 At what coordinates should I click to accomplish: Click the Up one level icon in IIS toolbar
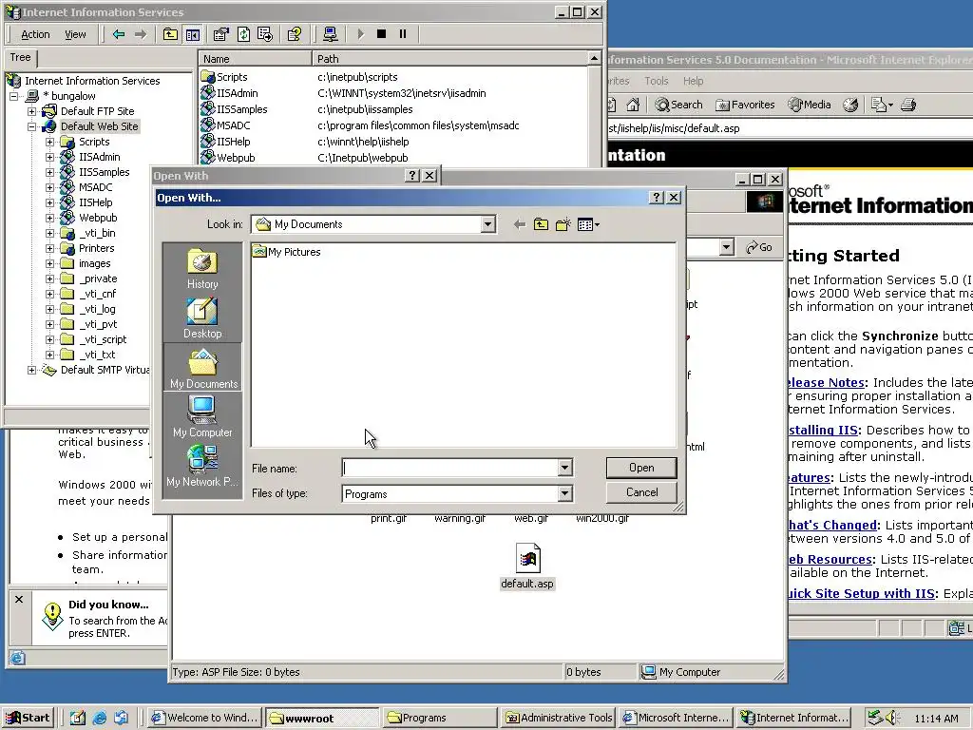[x=170, y=34]
